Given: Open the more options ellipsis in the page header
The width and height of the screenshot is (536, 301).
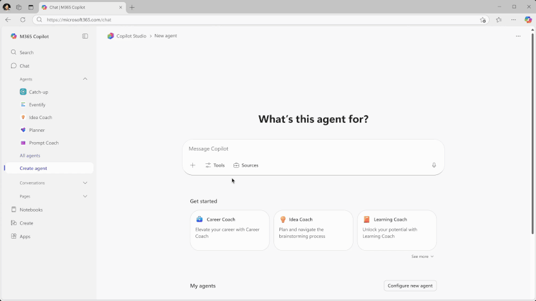Looking at the screenshot, I should pos(518,36).
